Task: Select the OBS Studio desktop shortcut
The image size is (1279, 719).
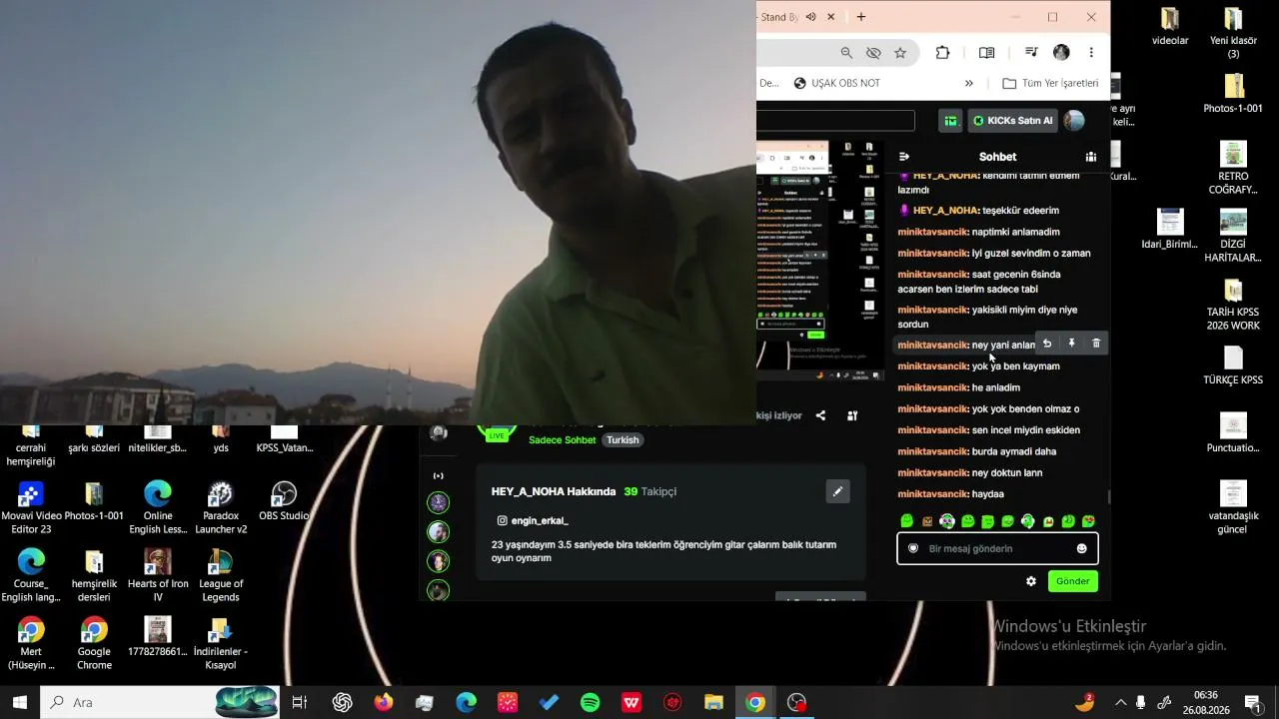Action: (x=284, y=501)
